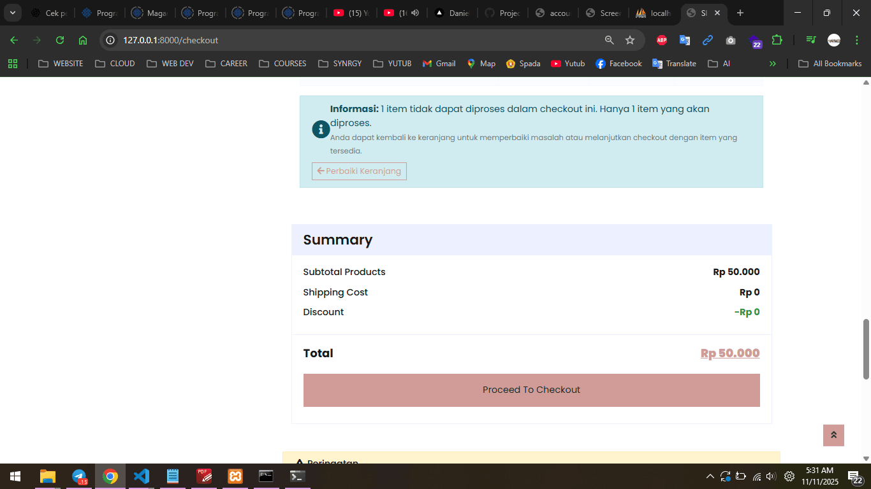Bookmark the page with the star icon
871x489 pixels.
[630, 39]
